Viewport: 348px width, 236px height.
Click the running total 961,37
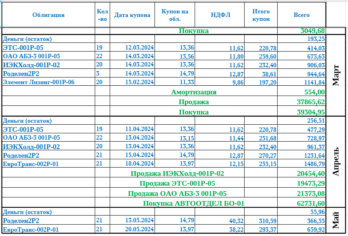(x=316, y=147)
